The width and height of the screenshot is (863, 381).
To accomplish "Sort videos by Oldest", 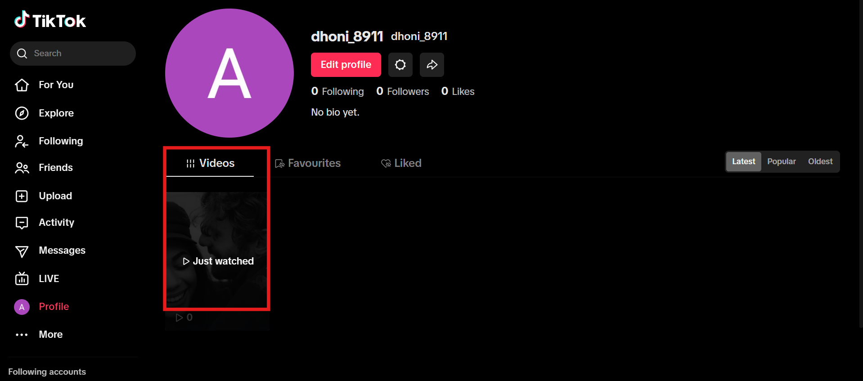I will click(820, 161).
